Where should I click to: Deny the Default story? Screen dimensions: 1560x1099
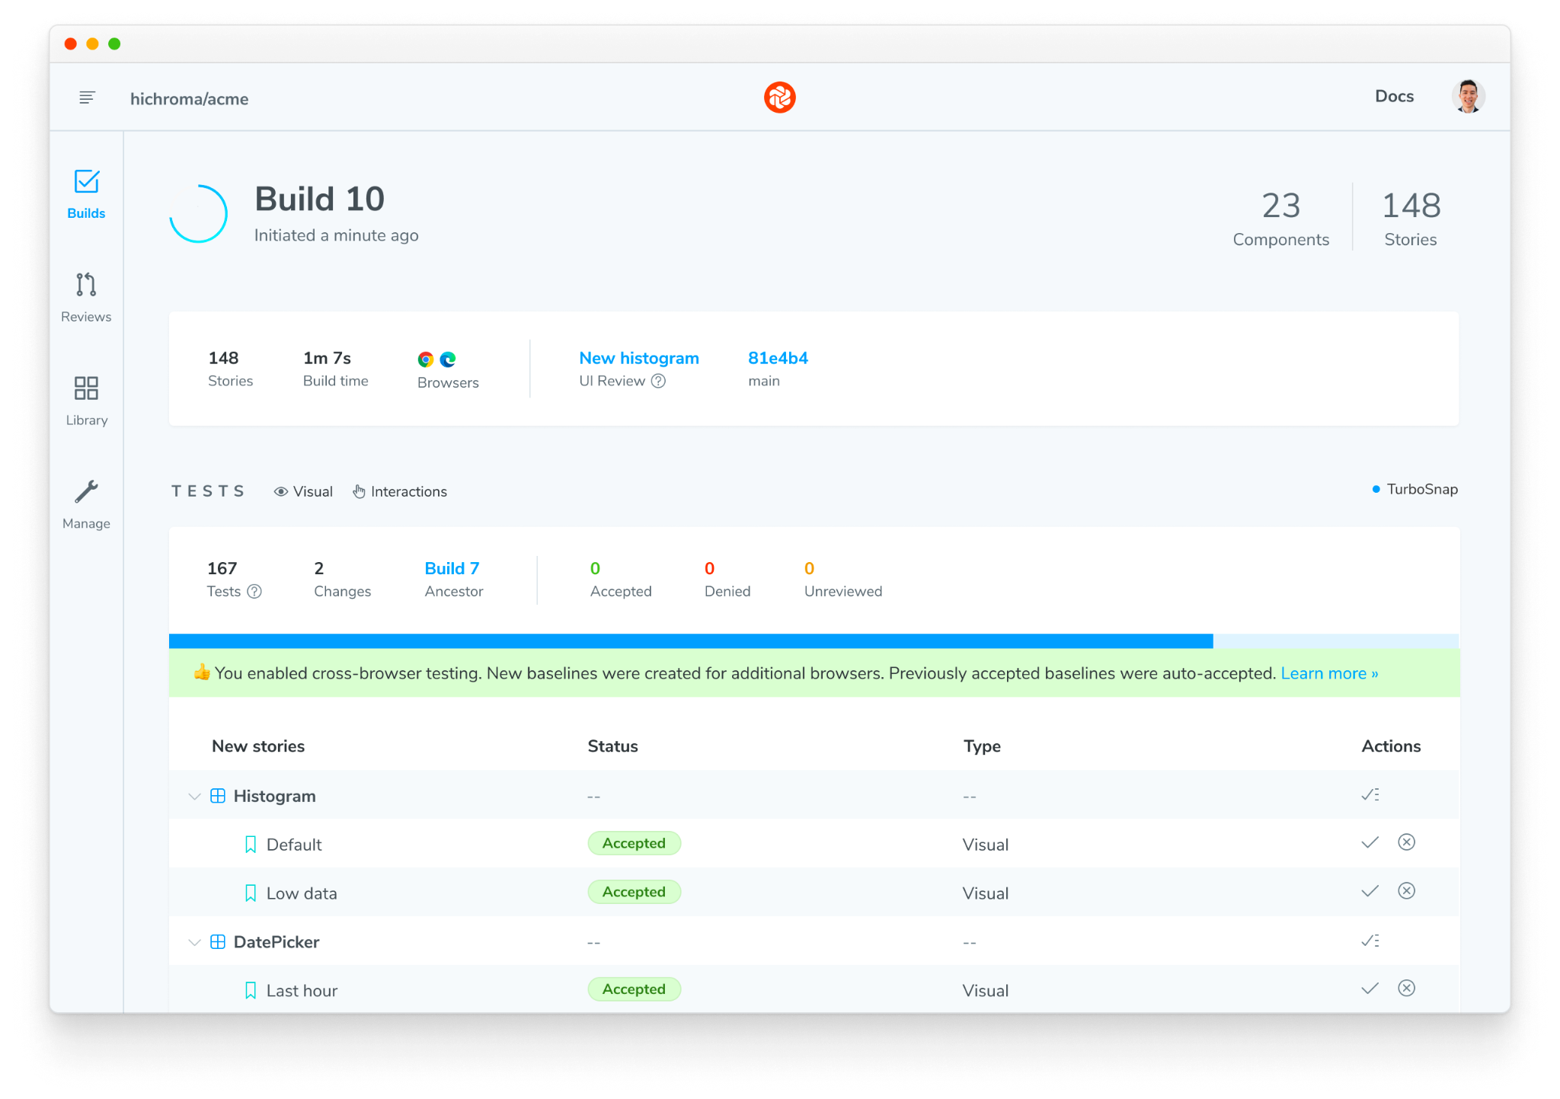[x=1406, y=842]
